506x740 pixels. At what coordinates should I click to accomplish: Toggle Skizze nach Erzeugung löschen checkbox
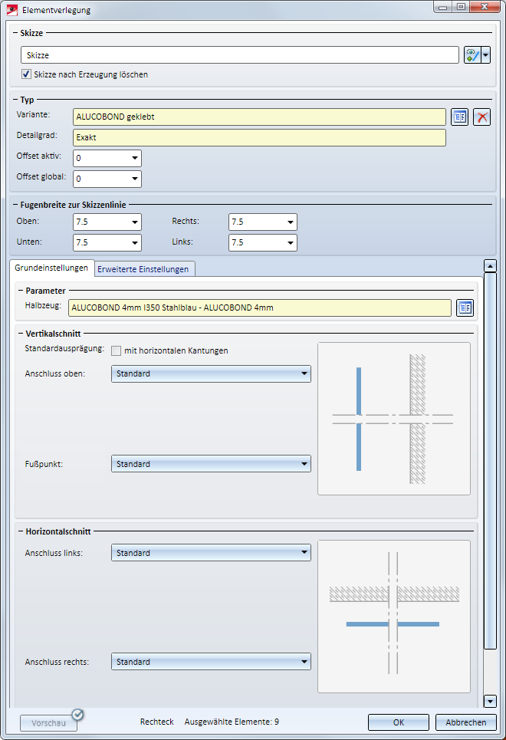coord(26,74)
